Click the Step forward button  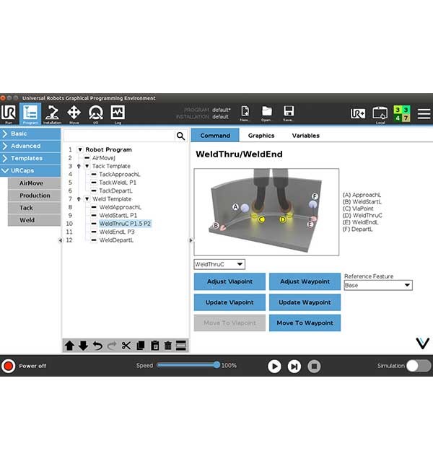click(294, 366)
